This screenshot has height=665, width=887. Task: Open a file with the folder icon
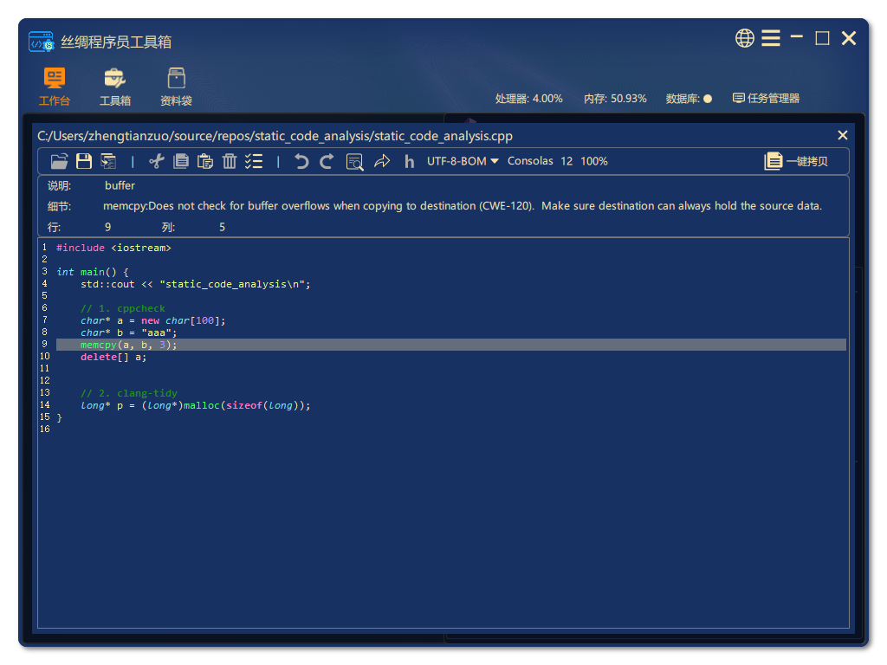point(59,161)
